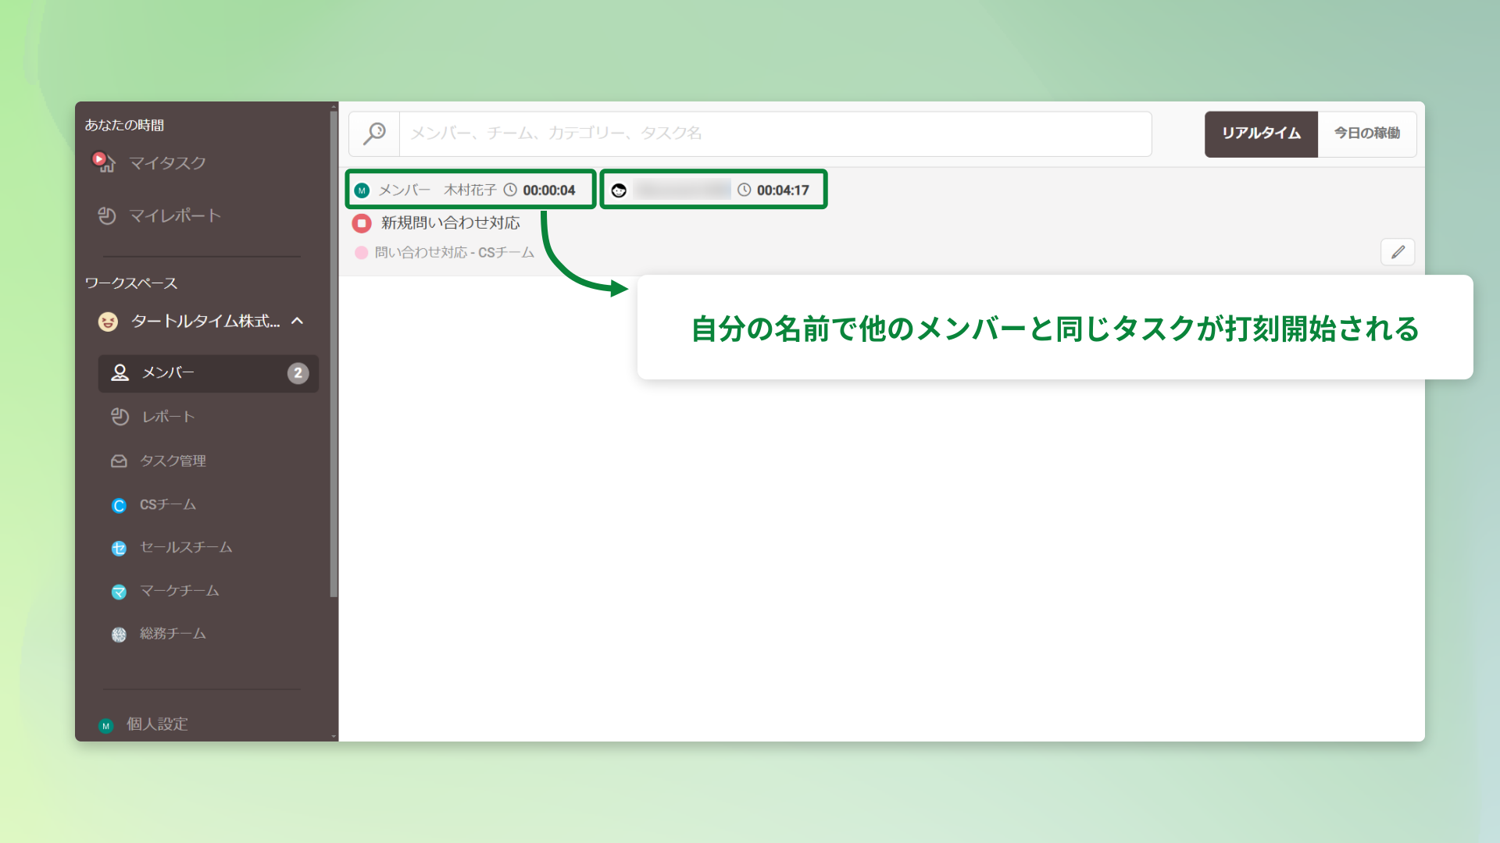Click the edit pencil icon
The height and width of the screenshot is (843, 1500).
click(x=1398, y=251)
